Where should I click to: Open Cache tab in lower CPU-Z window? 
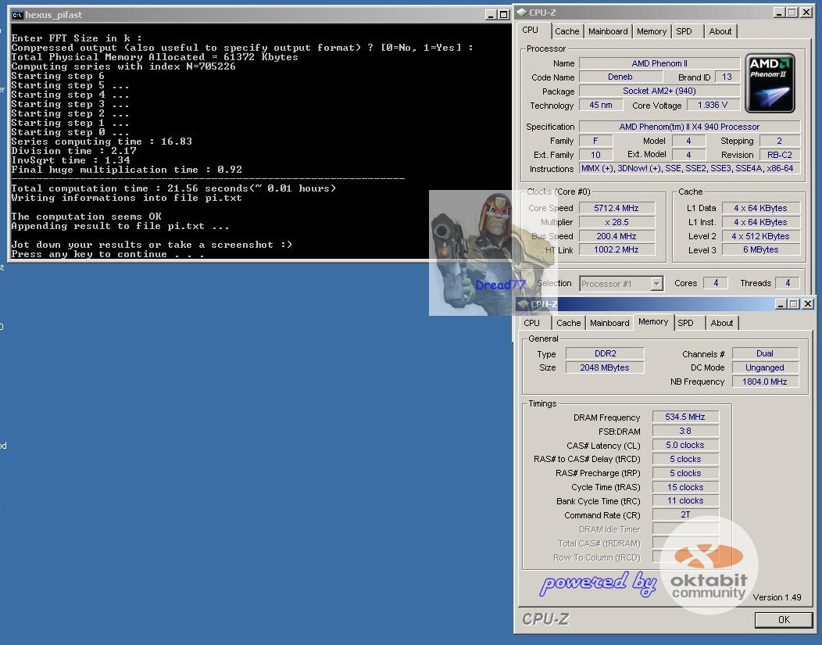[568, 323]
